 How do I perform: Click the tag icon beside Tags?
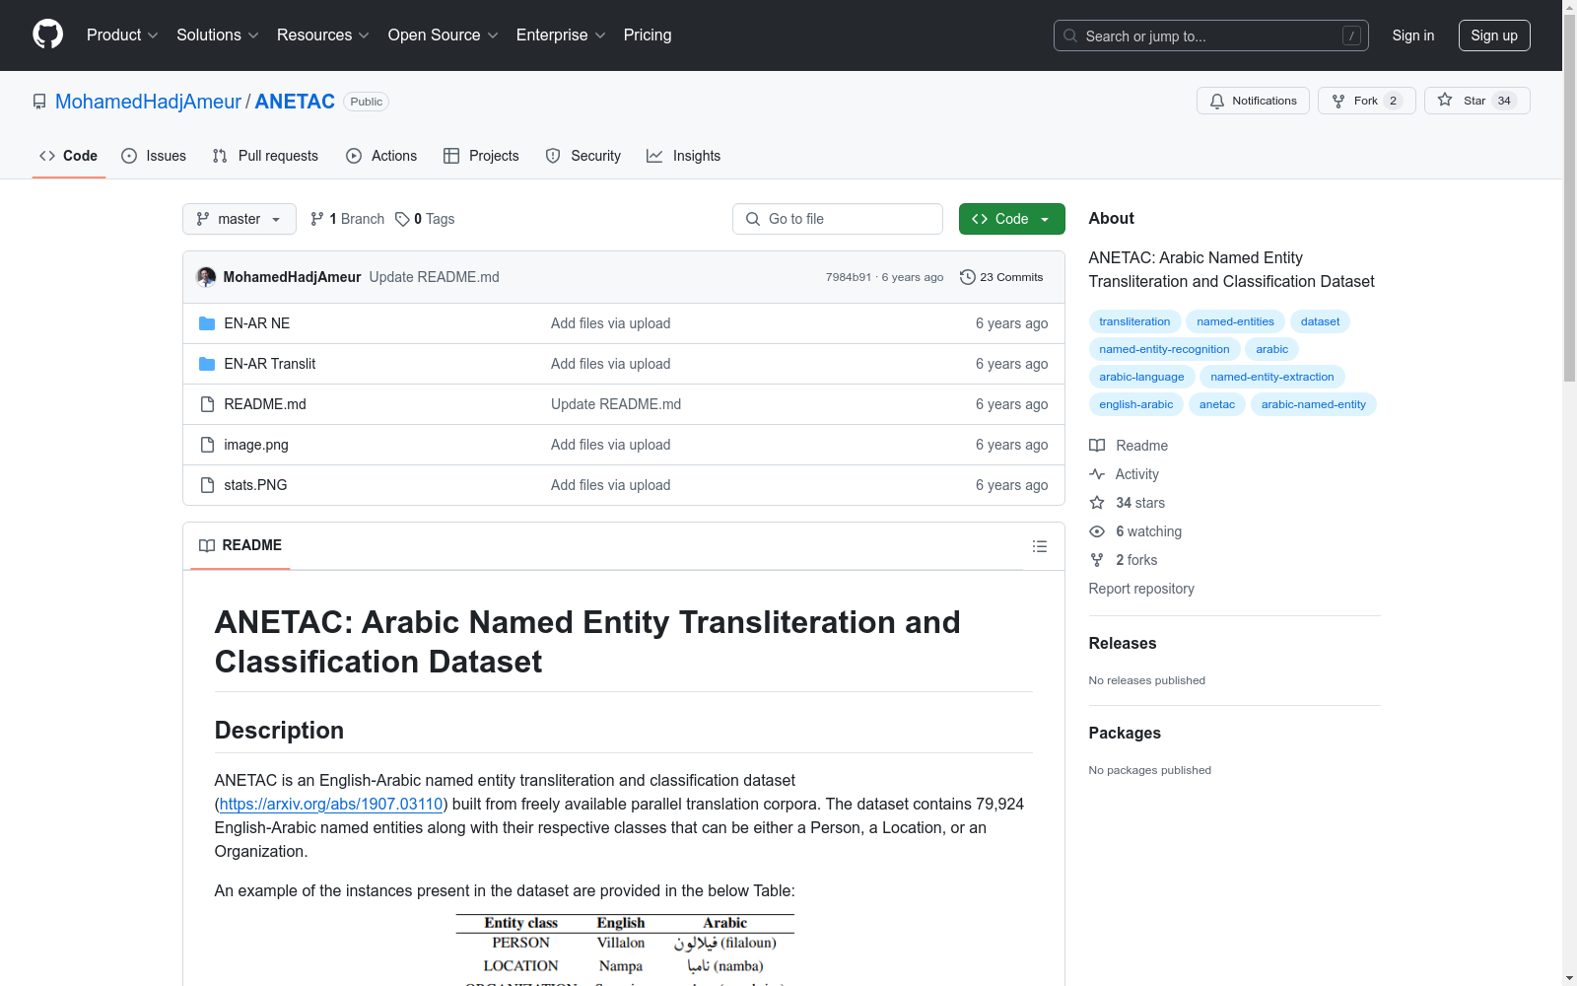pos(402,219)
